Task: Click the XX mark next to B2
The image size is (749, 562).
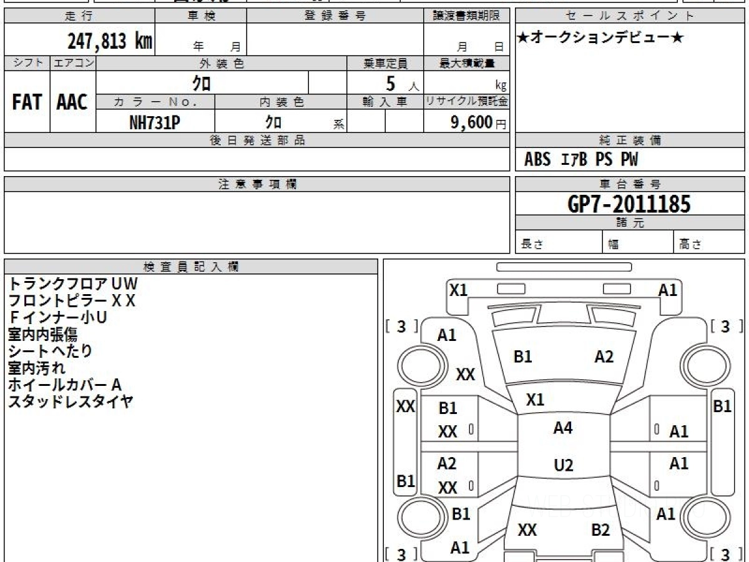Action: click(527, 530)
